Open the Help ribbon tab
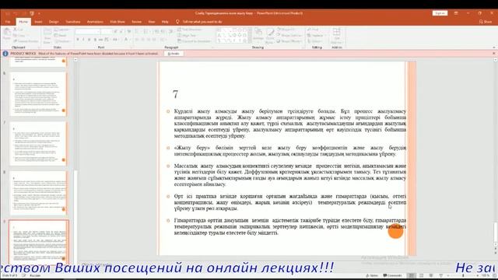This screenshot has height=280, width=498. click(165, 22)
